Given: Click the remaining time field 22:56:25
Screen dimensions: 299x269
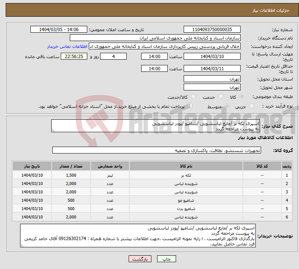Looking at the screenshot, I should (x=74, y=57).
